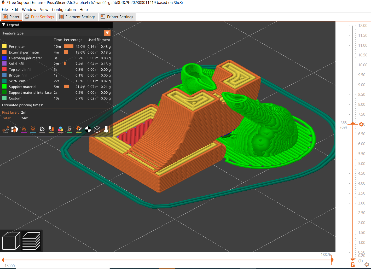Toggle Support material interface row
Screen dimensions: 371x269
tap(56, 92)
